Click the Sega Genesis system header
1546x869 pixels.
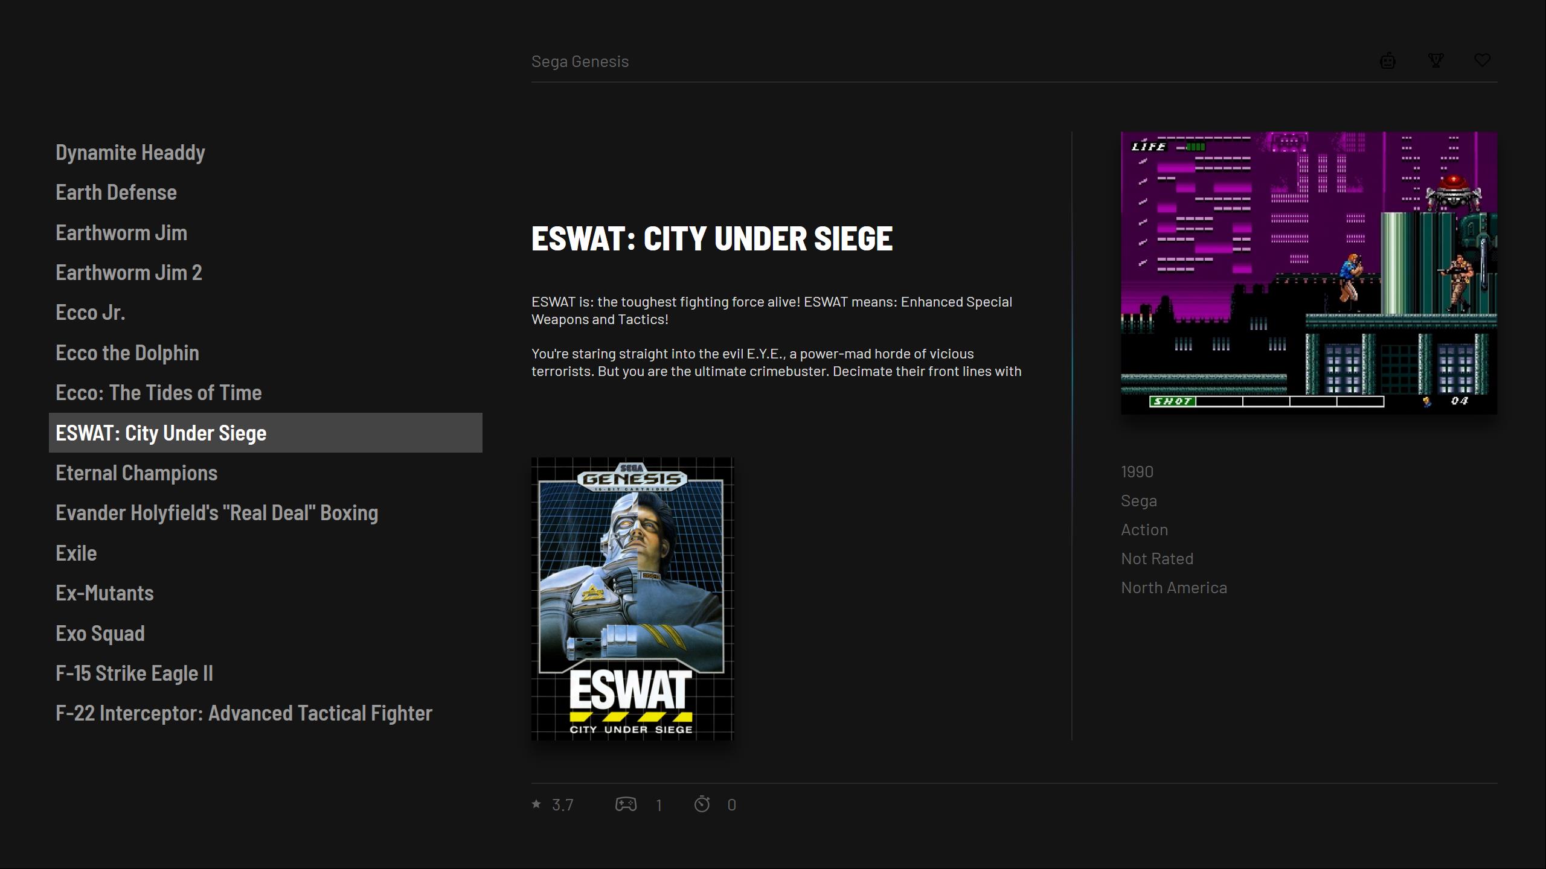[580, 62]
